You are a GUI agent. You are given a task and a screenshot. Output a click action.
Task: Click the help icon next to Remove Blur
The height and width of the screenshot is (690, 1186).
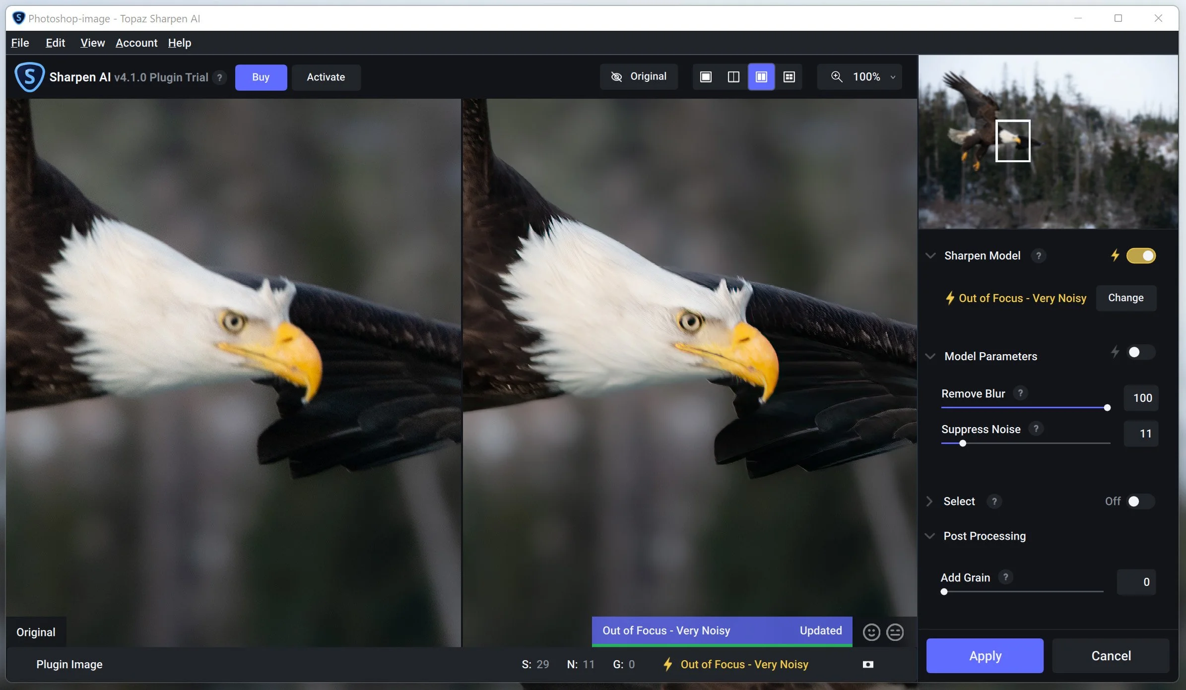click(1020, 393)
